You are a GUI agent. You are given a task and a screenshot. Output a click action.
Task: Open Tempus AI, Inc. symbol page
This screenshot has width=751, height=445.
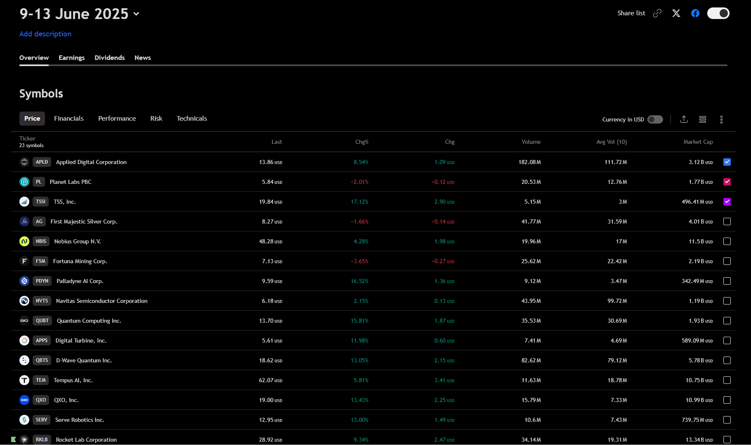tap(73, 380)
